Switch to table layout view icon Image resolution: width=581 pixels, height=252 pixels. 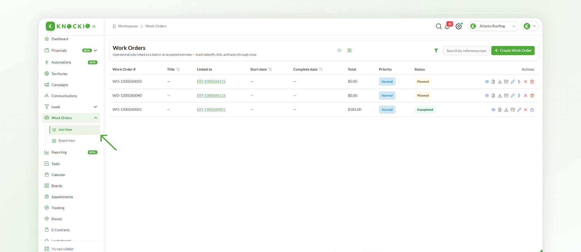[339, 50]
